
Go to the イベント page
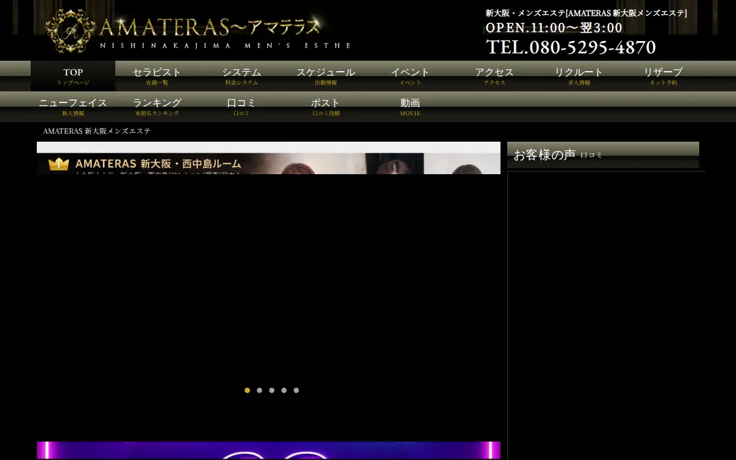tap(410, 76)
